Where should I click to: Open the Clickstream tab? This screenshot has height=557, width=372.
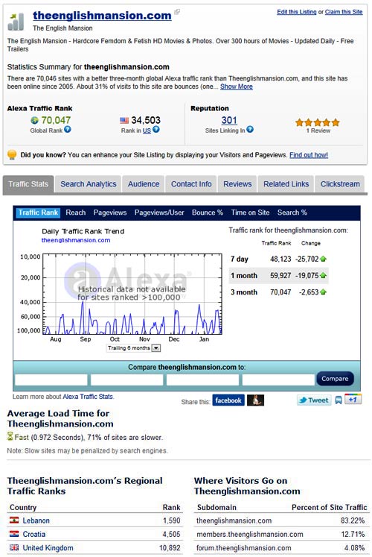point(340,184)
